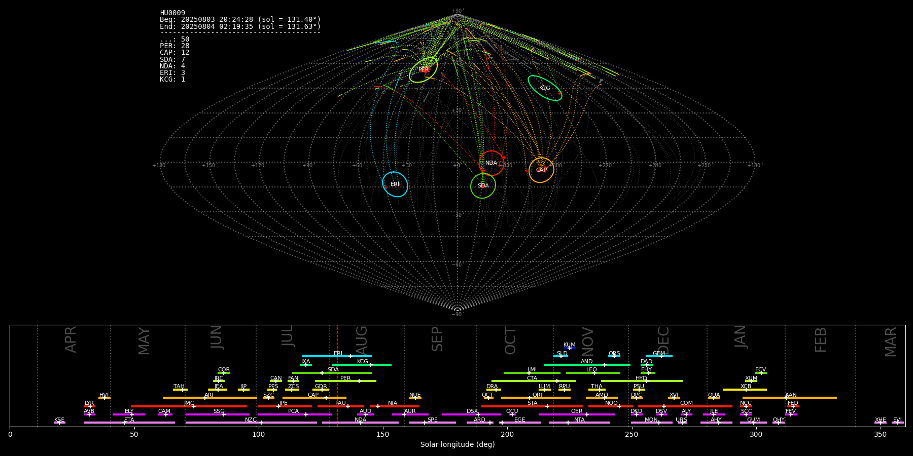Click the '...: 50' sporadic count in legend
Image resolution: width=913 pixels, height=456 pixels.
(174, 40)
